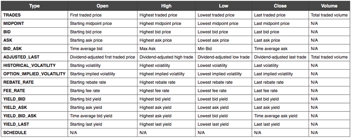Select the SCHEDULE type cell
351x138 pixels.
pos(35,132)
